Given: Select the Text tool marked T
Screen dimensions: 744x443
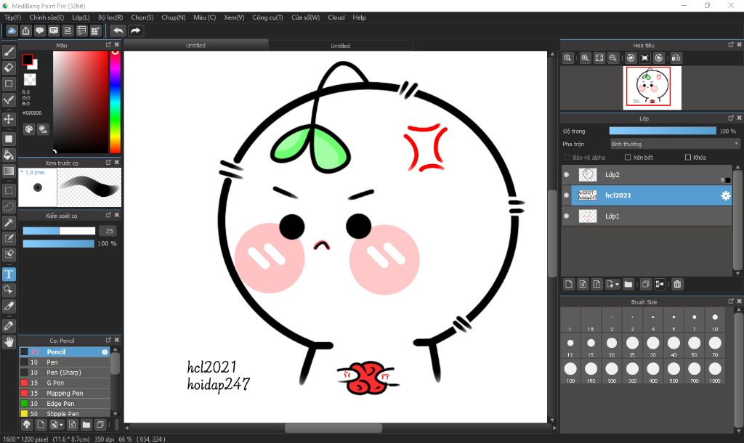Looking at the screenshot, I should pyautogui.click(x=9, y=274).
